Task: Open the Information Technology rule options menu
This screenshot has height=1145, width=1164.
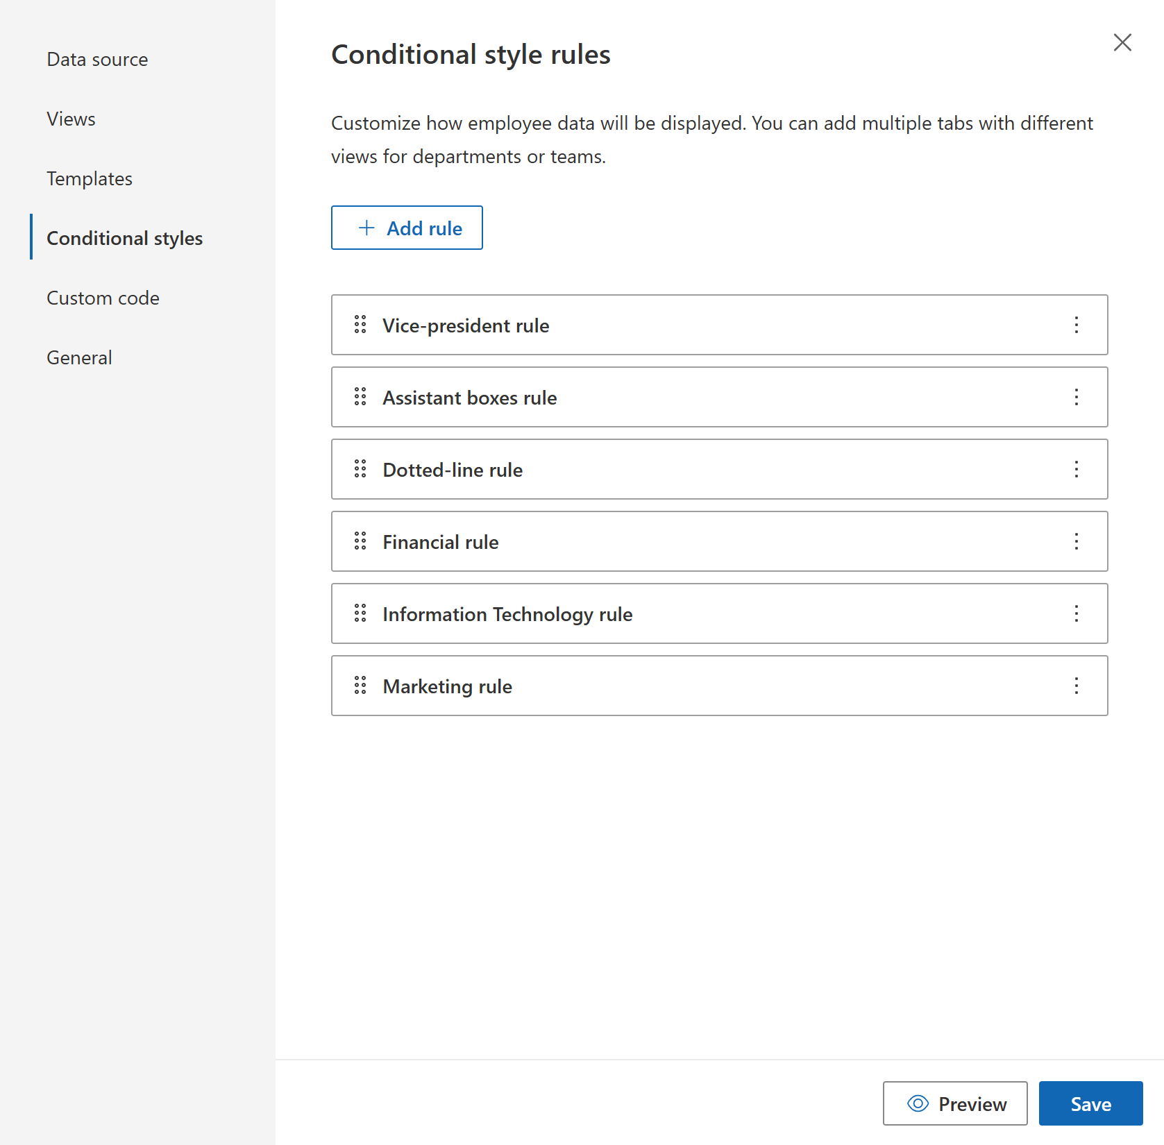Action: pos(1076,613)
